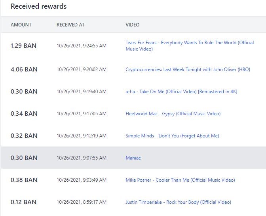Select the 0.34 BAN reward amount
The height and width of the screenshot is (216, 266).
tap(24, 114)
